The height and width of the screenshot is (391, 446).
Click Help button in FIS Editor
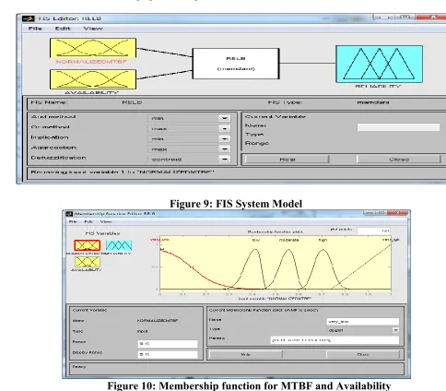tap(287, 160)
